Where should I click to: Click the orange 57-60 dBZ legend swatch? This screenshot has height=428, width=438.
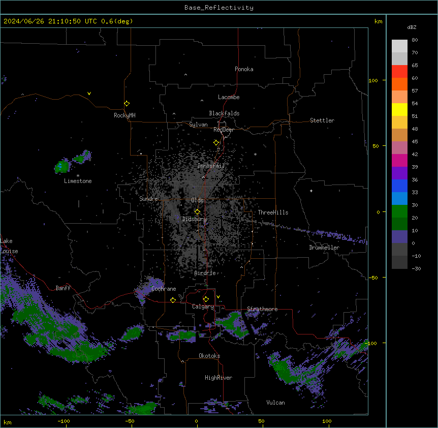click(399, 84)
